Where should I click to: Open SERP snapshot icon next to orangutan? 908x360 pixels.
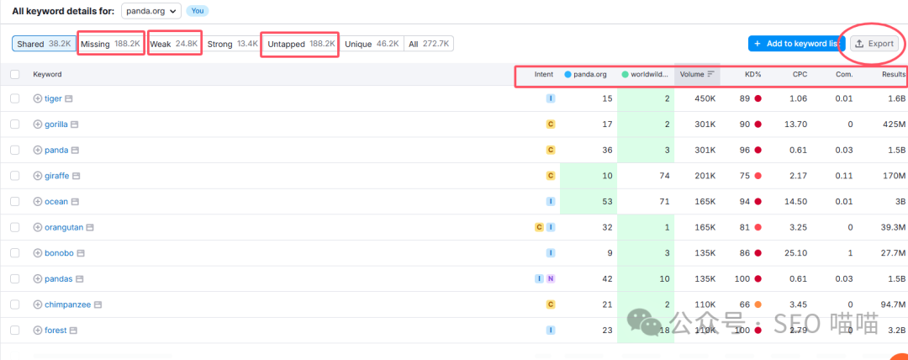tap(90, 228)
